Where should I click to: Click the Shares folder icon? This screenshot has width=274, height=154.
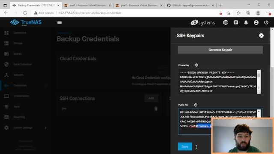6,54
